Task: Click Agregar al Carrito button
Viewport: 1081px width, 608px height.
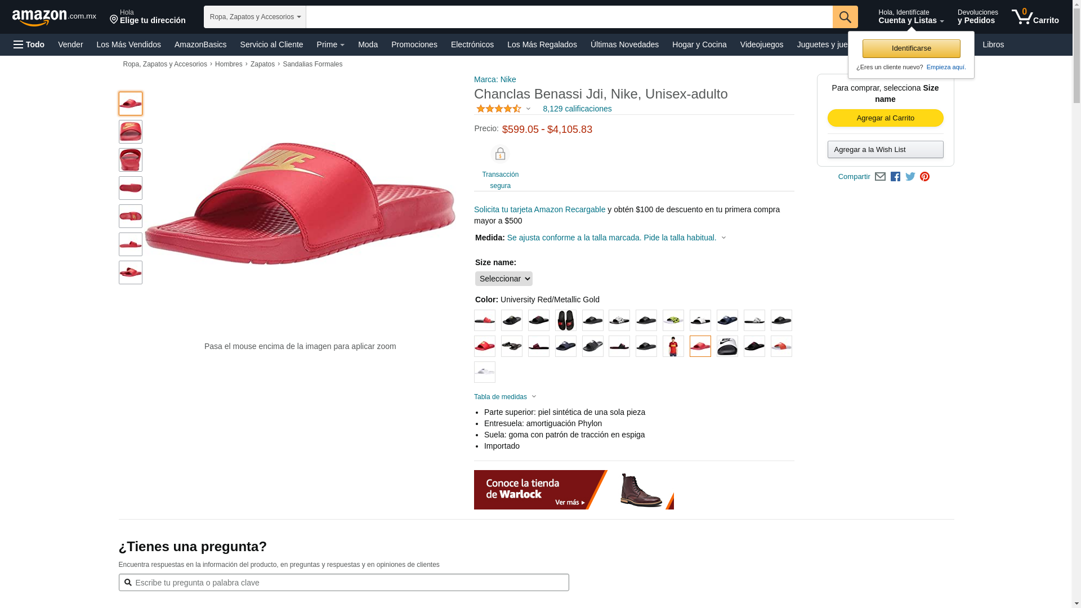Action: (x=885, y=118)
